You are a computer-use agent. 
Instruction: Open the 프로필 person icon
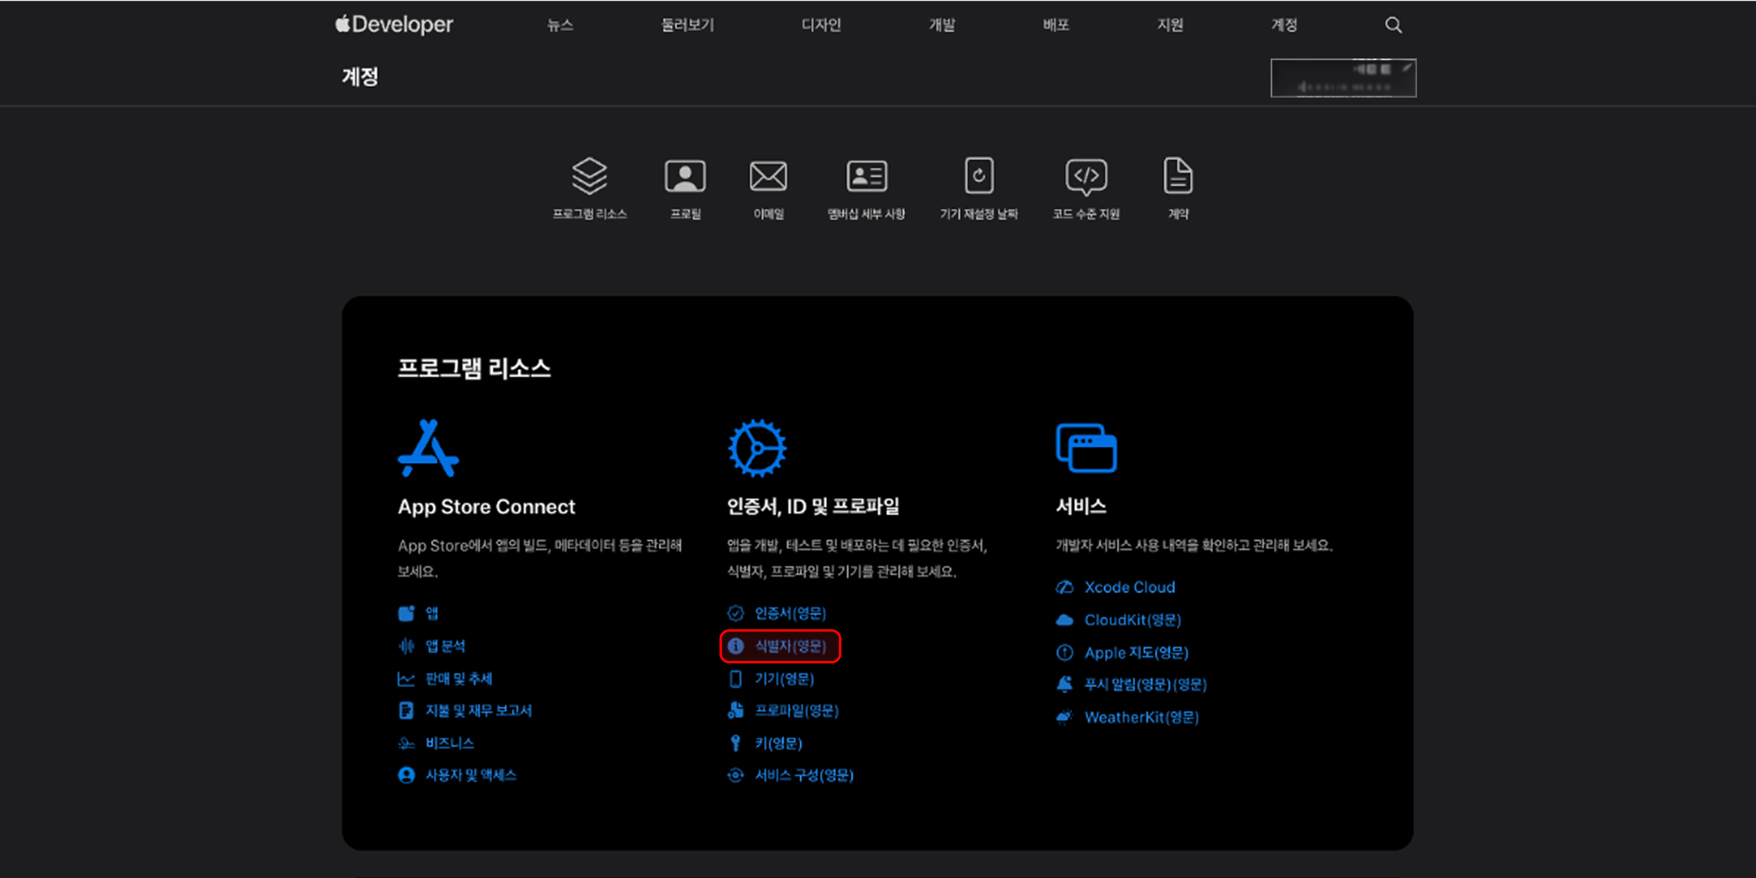(685, 176)
